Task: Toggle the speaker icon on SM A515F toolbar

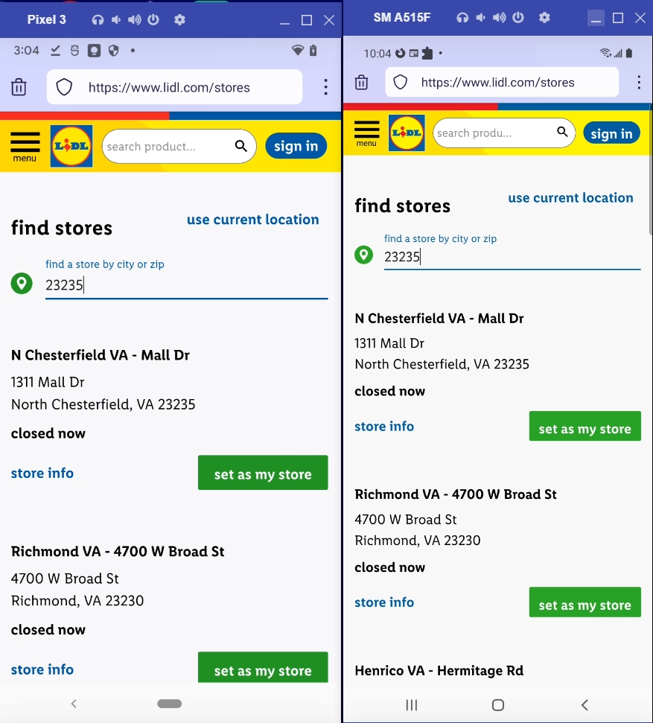Action: 497,18
